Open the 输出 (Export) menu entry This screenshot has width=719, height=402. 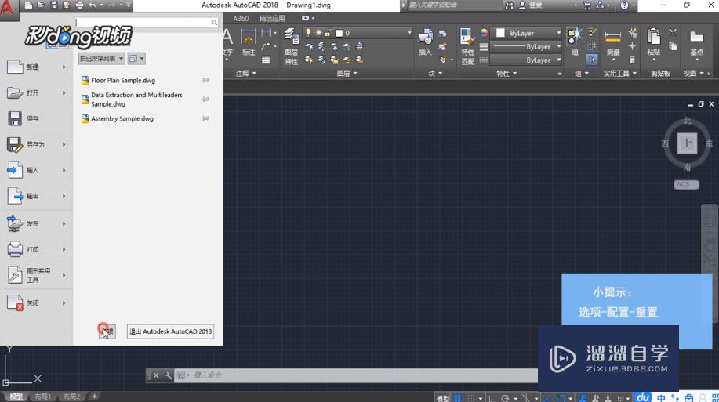[35, 196]
